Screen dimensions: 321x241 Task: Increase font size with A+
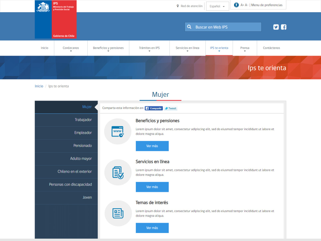click(242, 5)
